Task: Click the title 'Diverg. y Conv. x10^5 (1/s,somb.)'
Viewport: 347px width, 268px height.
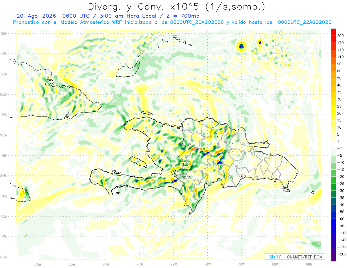Action: (176, 6)
